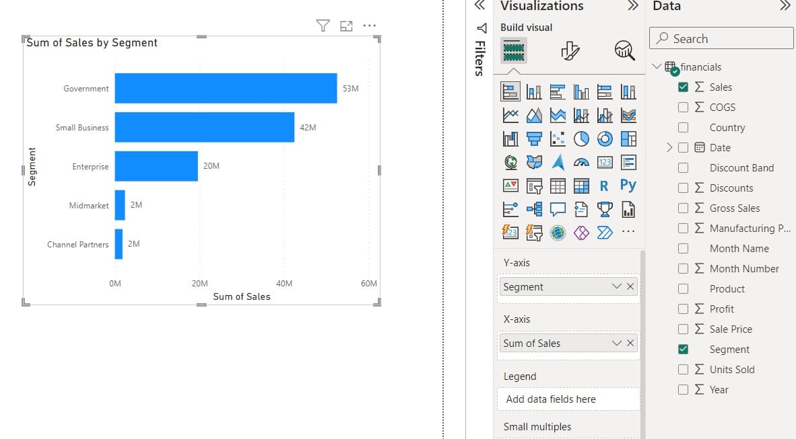Select the Donut chart visualization

coord(605,138)
